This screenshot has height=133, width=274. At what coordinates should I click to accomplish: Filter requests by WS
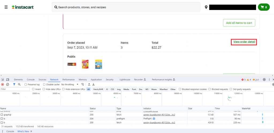coord(147,89)
